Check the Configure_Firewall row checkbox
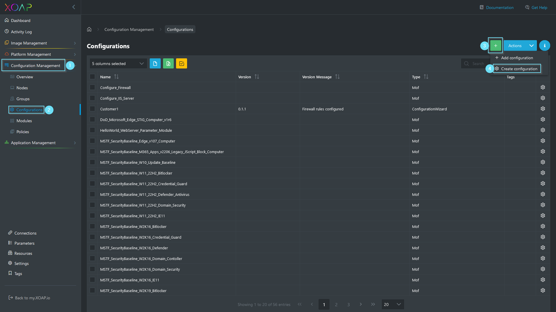Screen dimensions: 556x312 click(x=92, y=87)
